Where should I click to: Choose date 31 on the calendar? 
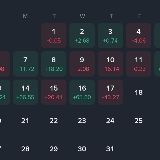click(x=111, y=149)
